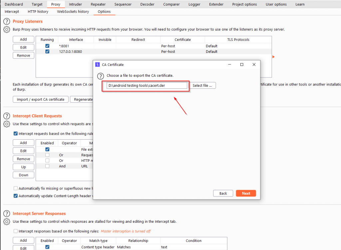This screenshot has height=250, width=341.
Task: Minimize the CA Certificate dialog
Action: tap(229, 64)
